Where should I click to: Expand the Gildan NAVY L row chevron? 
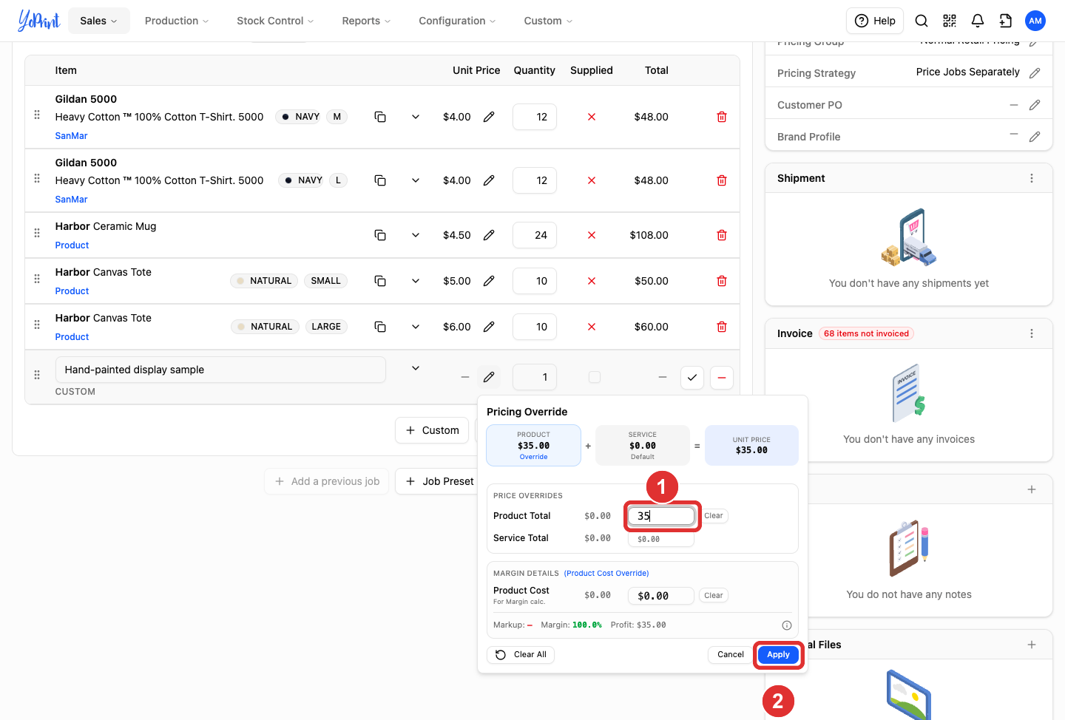(x=416, y=180)
